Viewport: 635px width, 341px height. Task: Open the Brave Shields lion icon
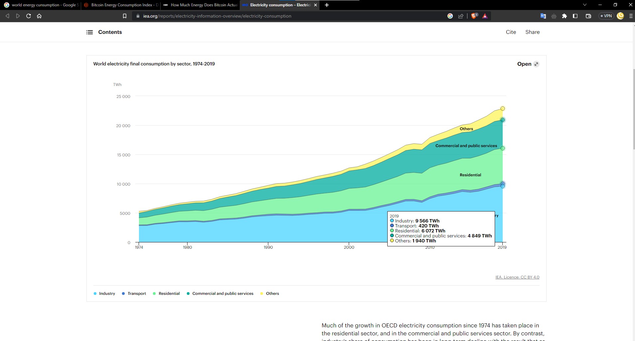(x=474, y=16)
